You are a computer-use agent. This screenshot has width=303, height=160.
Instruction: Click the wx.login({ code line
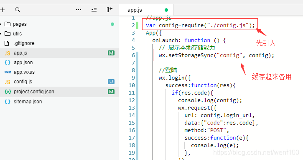pyautogui.click(x=175, y=78)
